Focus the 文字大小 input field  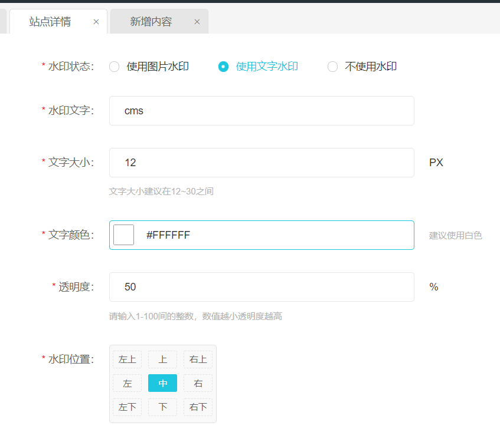(262, 163)
